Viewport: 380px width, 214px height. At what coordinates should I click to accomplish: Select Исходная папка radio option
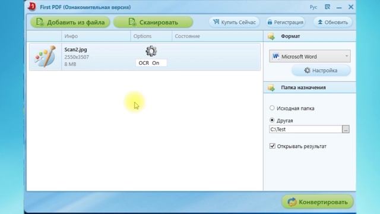[x=272, y=108]
